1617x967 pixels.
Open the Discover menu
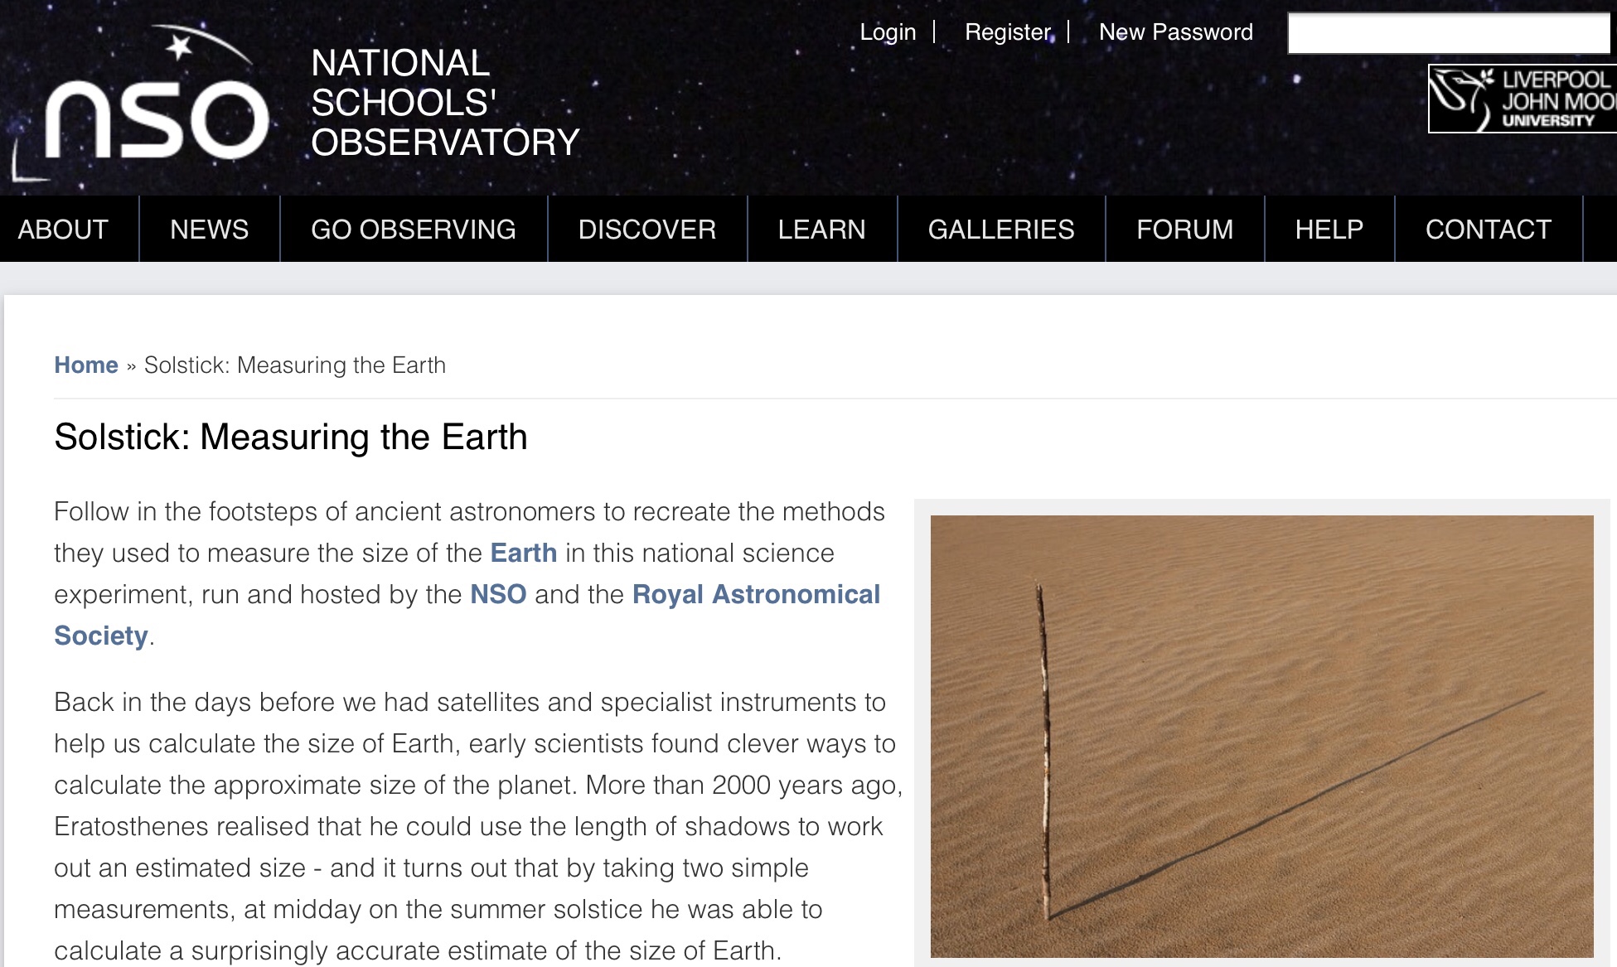[646, 230]
